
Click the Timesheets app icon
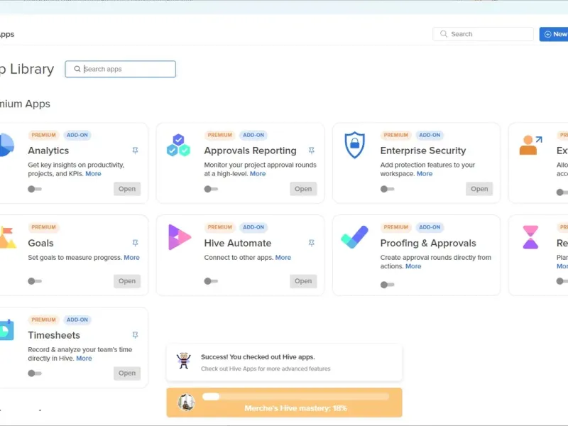[x=7, y=330]
